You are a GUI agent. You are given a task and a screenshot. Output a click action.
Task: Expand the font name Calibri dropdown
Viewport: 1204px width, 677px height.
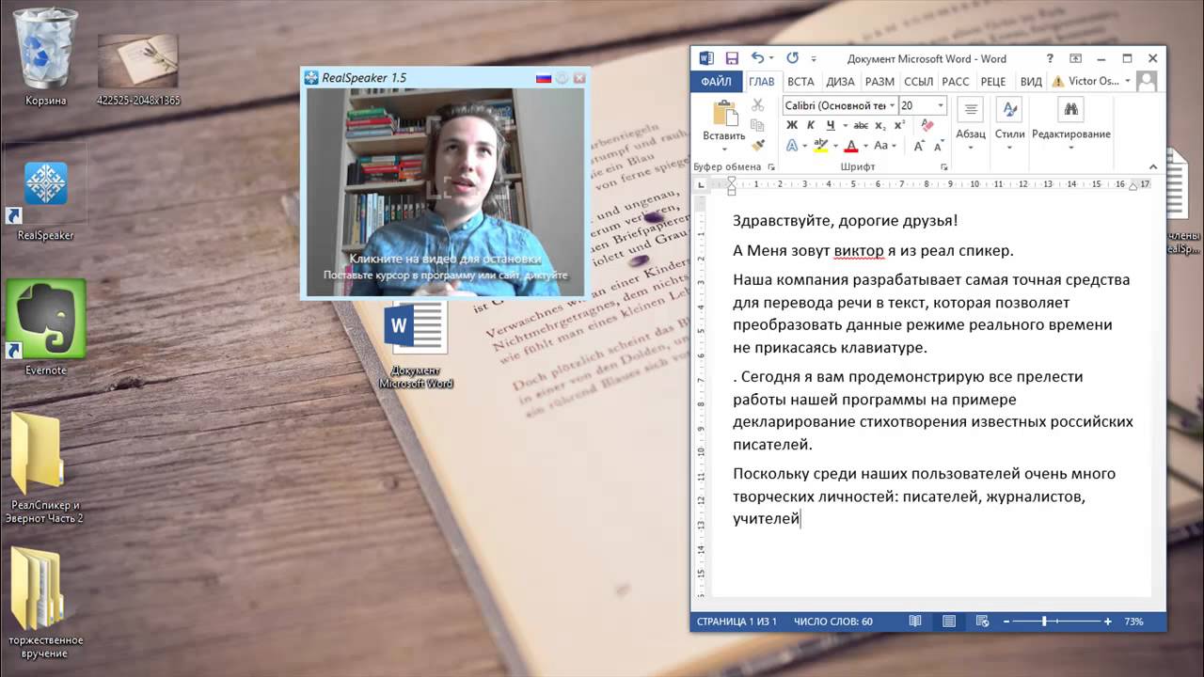[x=891, y=105]
